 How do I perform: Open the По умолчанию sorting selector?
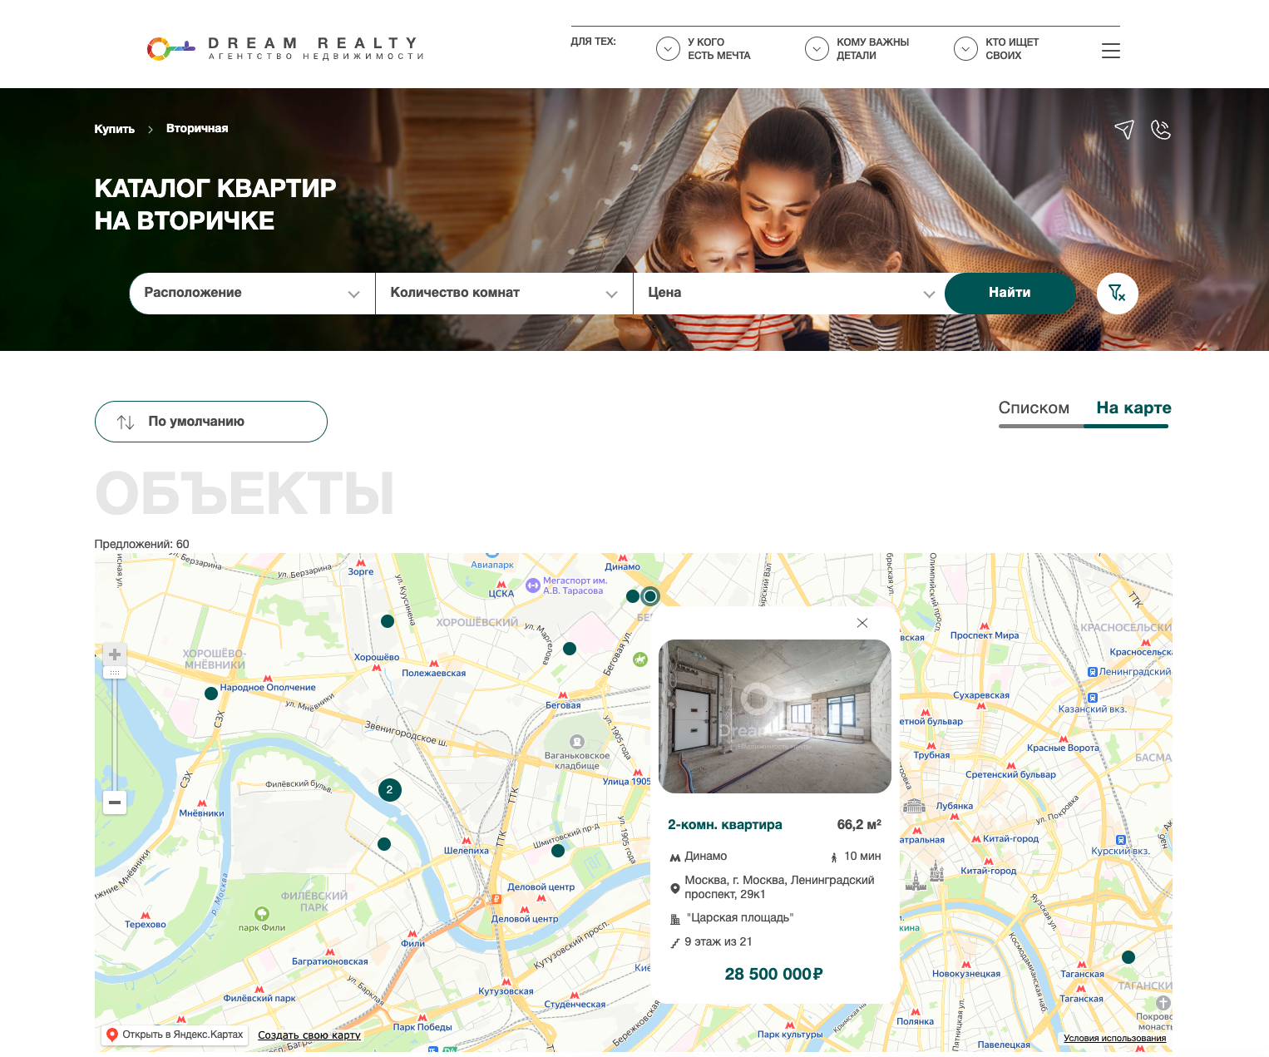tap(211, 422)
